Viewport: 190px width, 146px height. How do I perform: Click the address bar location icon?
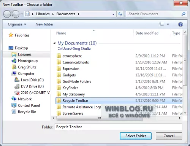tap(28, 14)
